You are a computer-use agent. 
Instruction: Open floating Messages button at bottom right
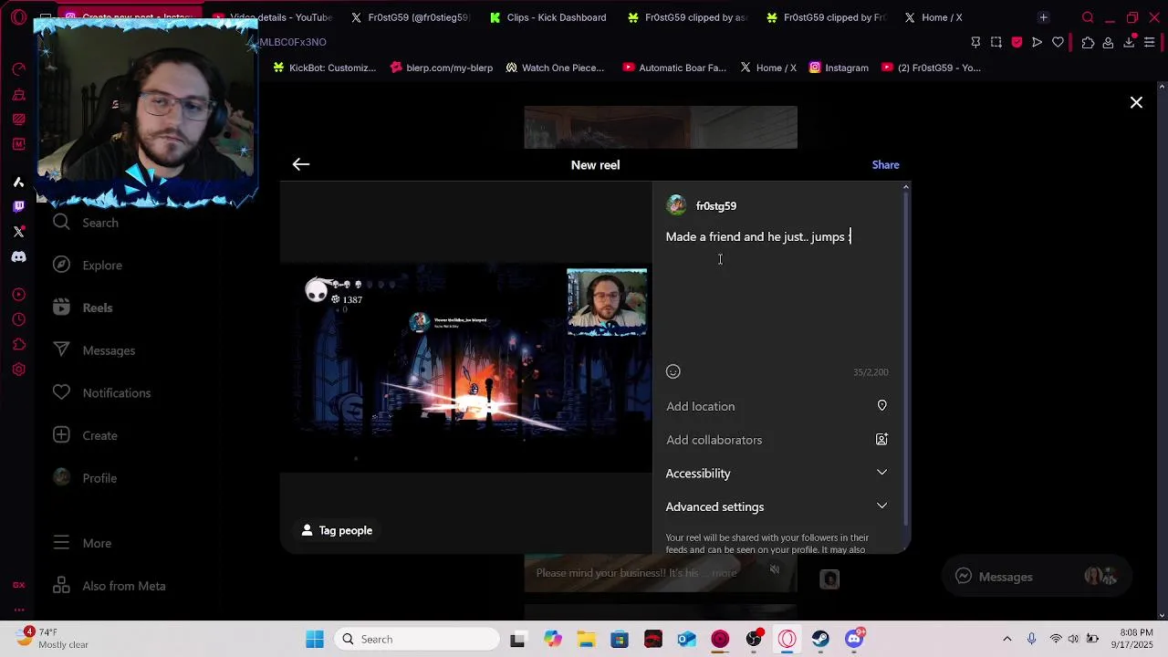tap(1037, 577)
